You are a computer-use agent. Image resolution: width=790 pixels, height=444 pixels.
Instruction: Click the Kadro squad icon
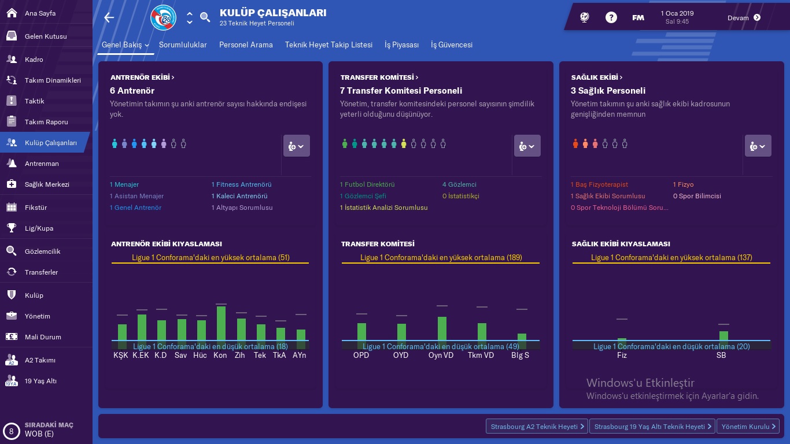11,59
